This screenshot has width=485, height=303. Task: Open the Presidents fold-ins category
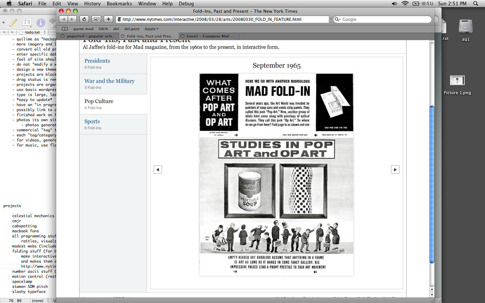click(x=113, y=64)
